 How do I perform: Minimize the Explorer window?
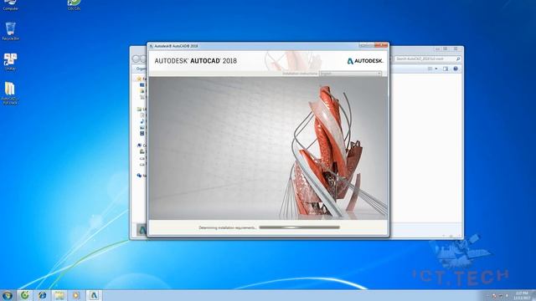coord(437,49)
